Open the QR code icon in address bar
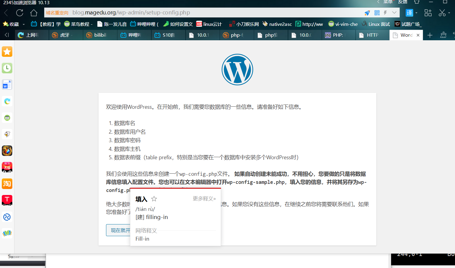This screenshot has height=268, width=455. click(x=377, y=13)
